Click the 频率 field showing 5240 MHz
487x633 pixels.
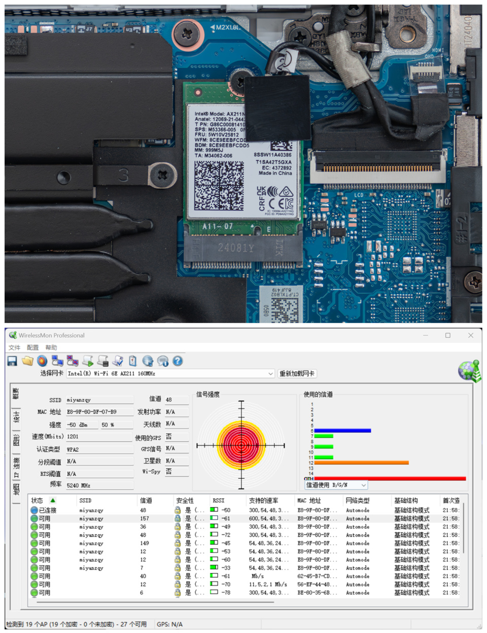pos(99,485)
